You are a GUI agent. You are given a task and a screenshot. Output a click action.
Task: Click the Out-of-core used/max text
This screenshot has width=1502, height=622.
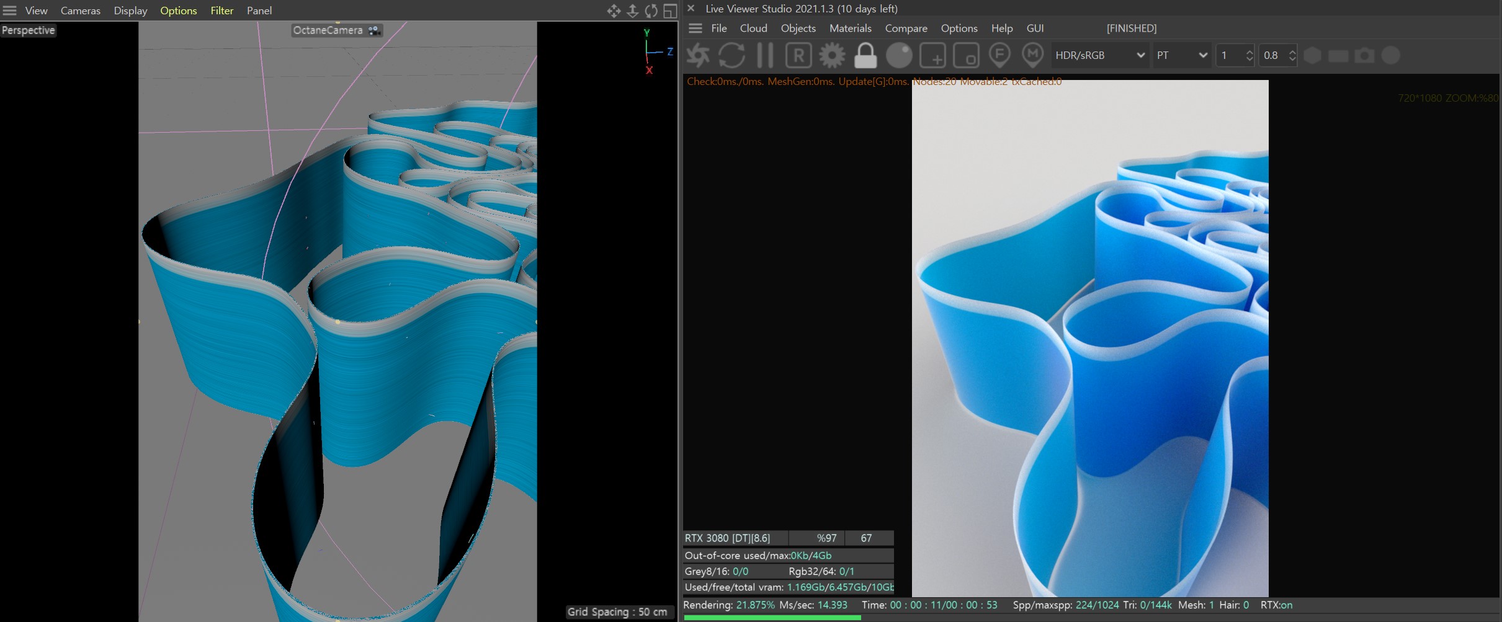point(758,555)
